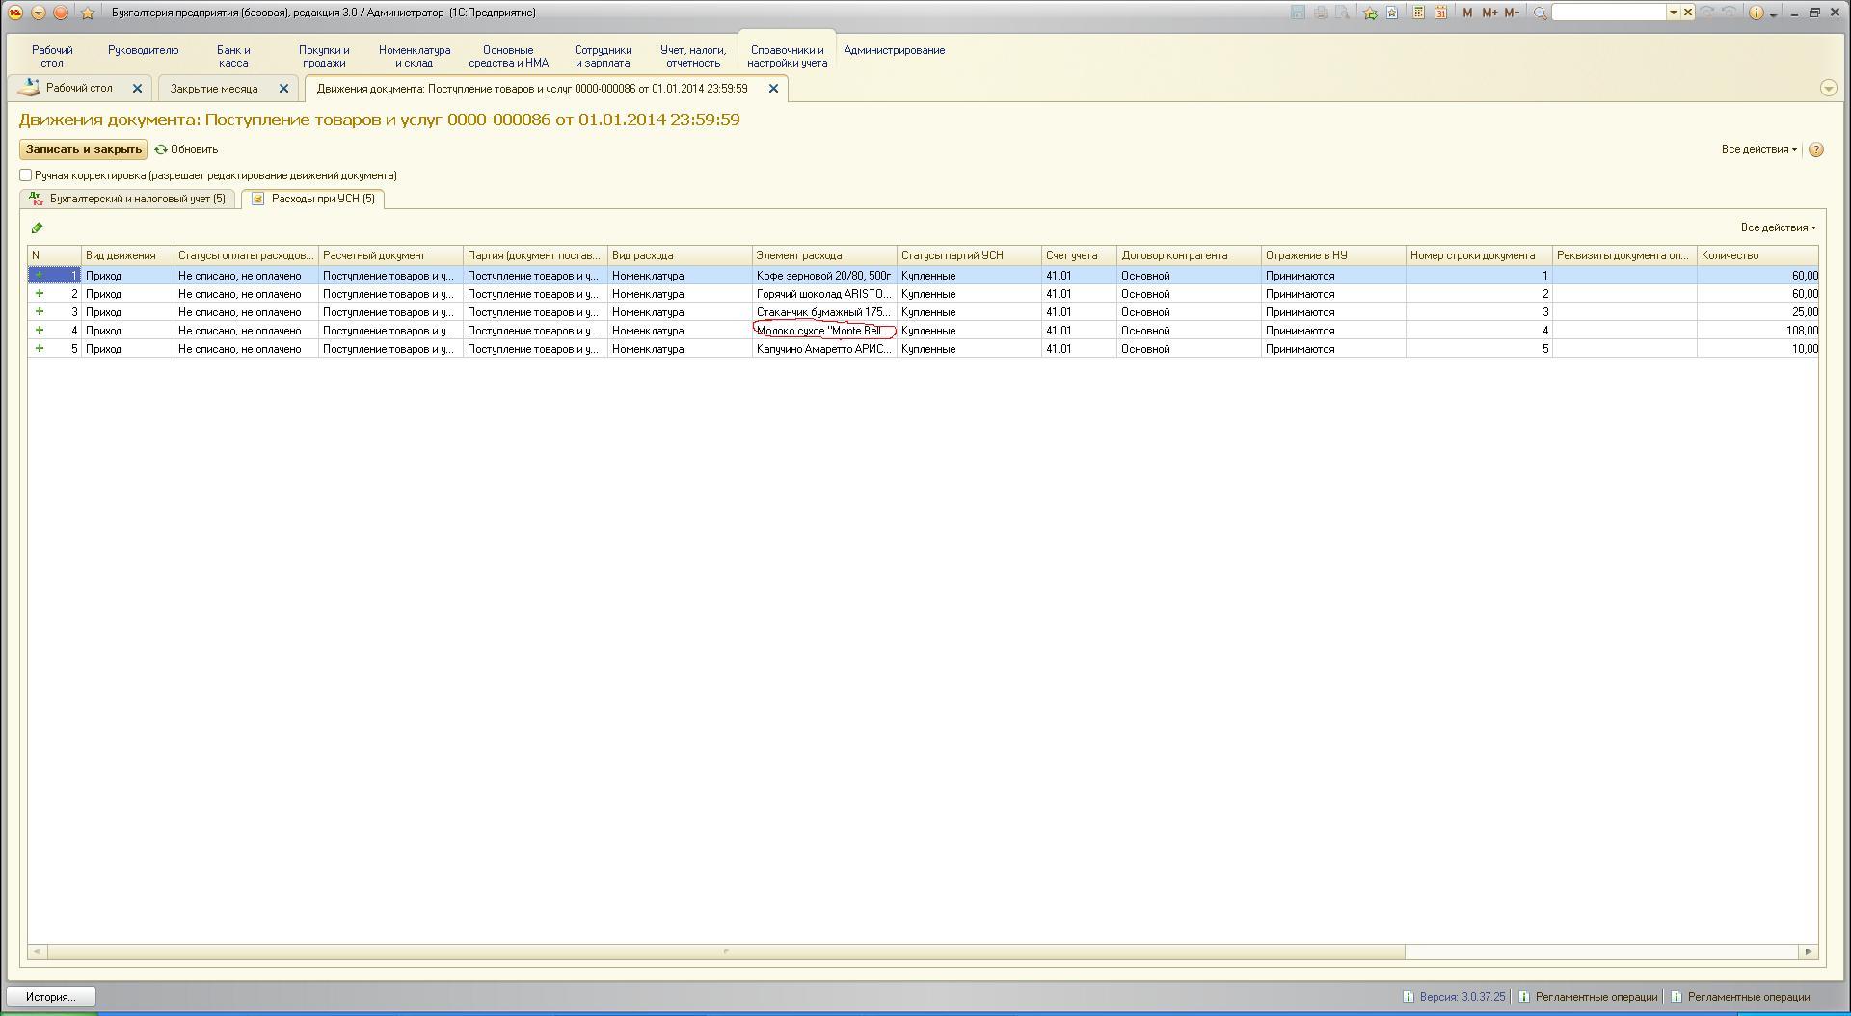1851x1016 pixels.
Task: Click the info icon in title toolbar
Action: pyautogui.click(x=1756, y=13)
